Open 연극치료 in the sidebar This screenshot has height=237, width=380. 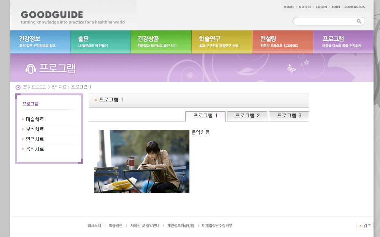pyautogui.click(x=35, y=139)
